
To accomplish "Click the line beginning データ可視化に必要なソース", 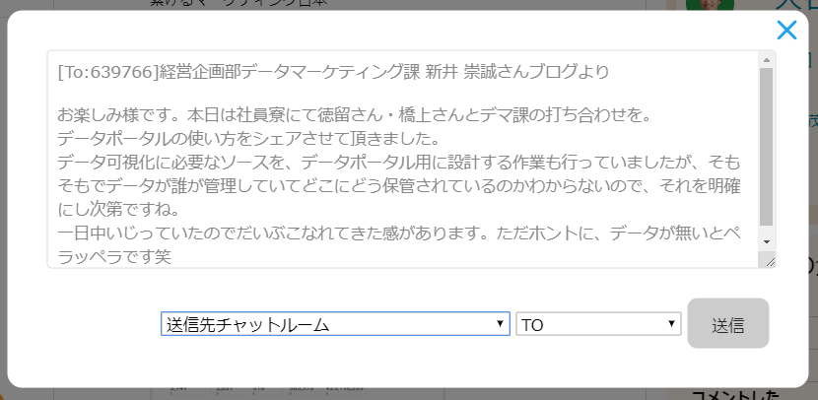I will (x=394, y=161).
